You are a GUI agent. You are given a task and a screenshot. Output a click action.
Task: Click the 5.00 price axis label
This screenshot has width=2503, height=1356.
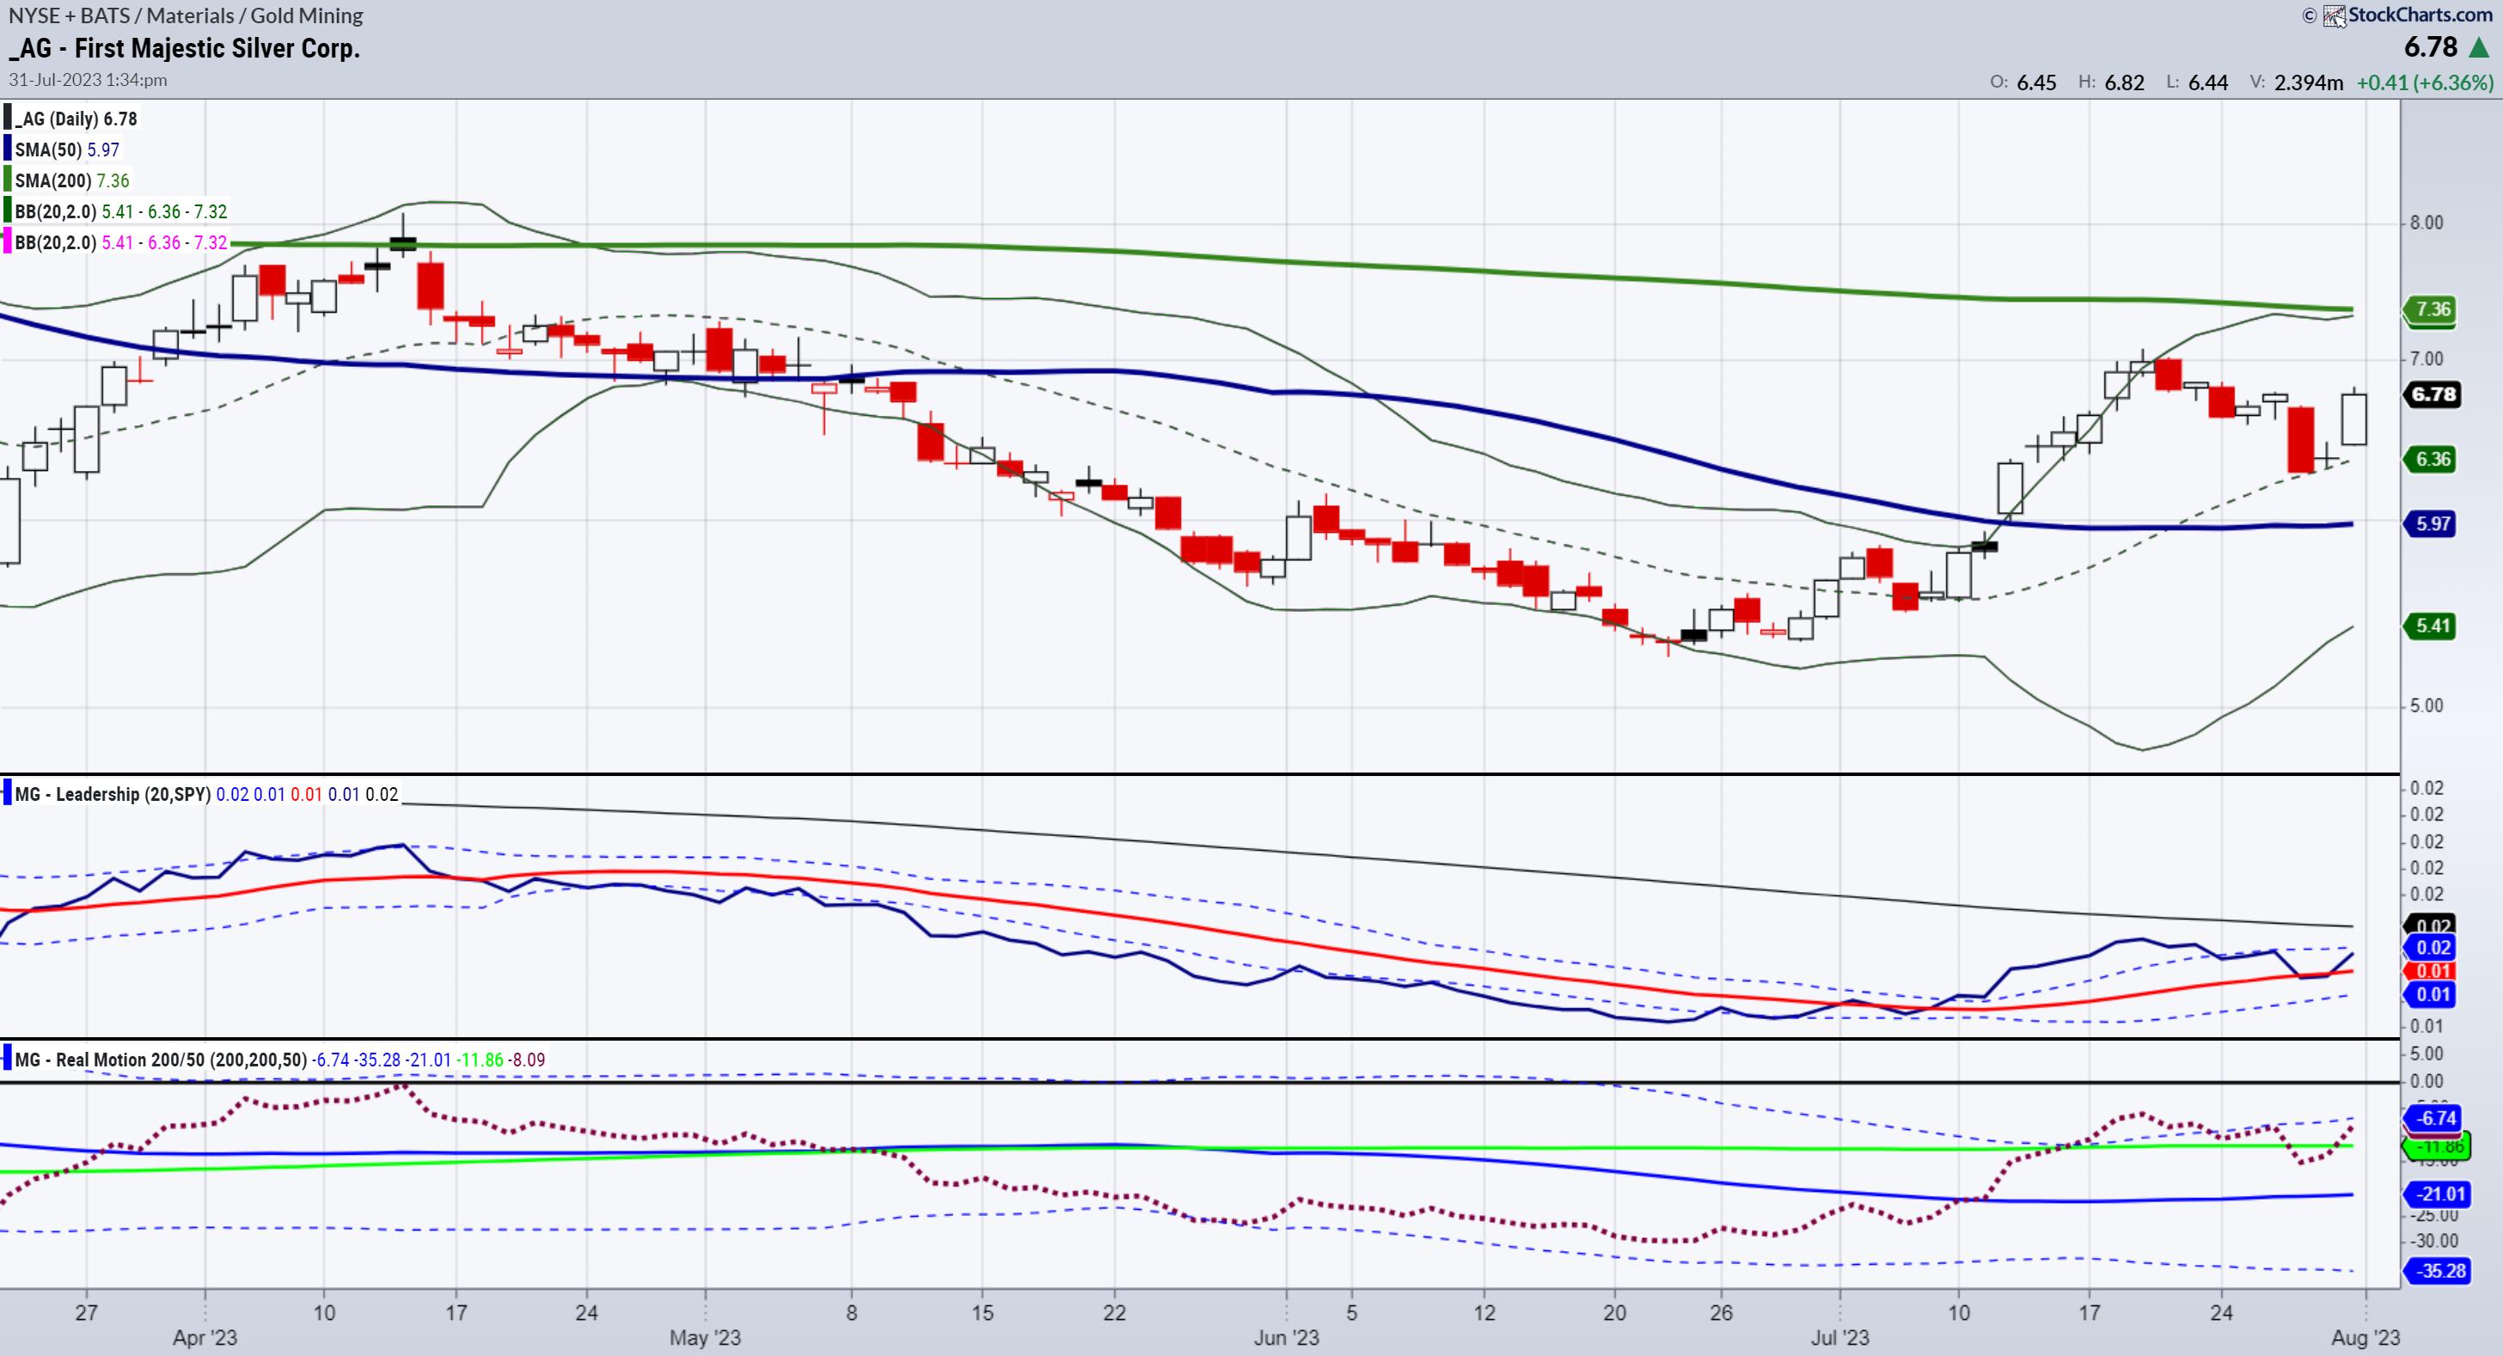pyautogui.click(x=2427, y=705)
